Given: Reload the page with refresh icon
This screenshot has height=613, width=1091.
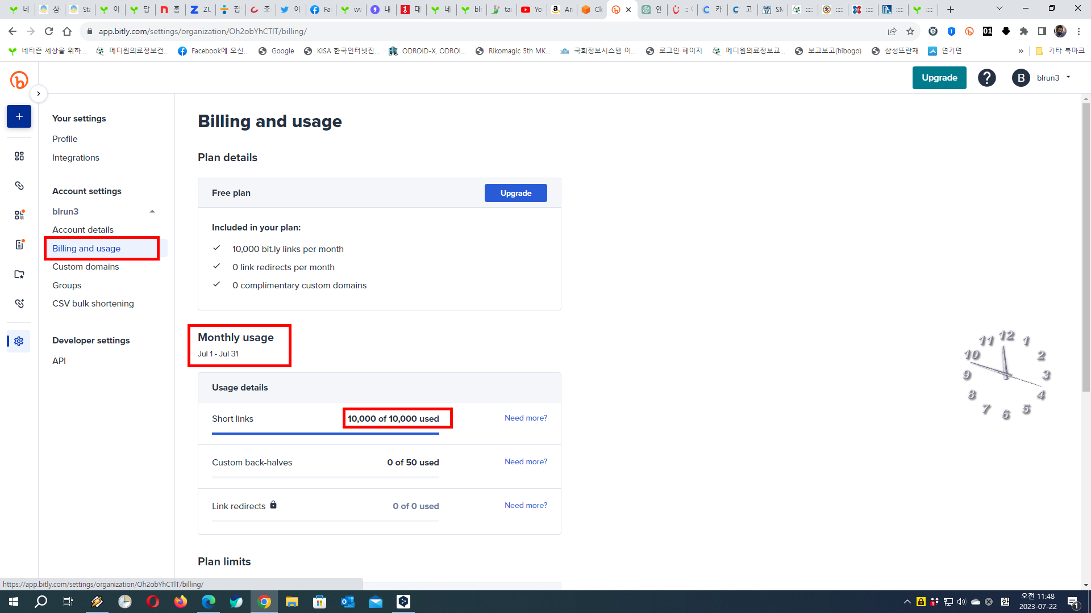Looking at the screenshot, I should (x=49, y=31).
